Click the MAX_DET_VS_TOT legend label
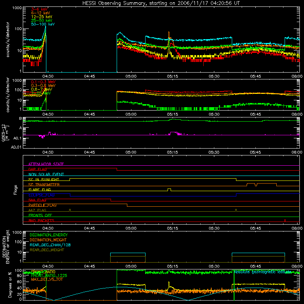 coord(47,279)
